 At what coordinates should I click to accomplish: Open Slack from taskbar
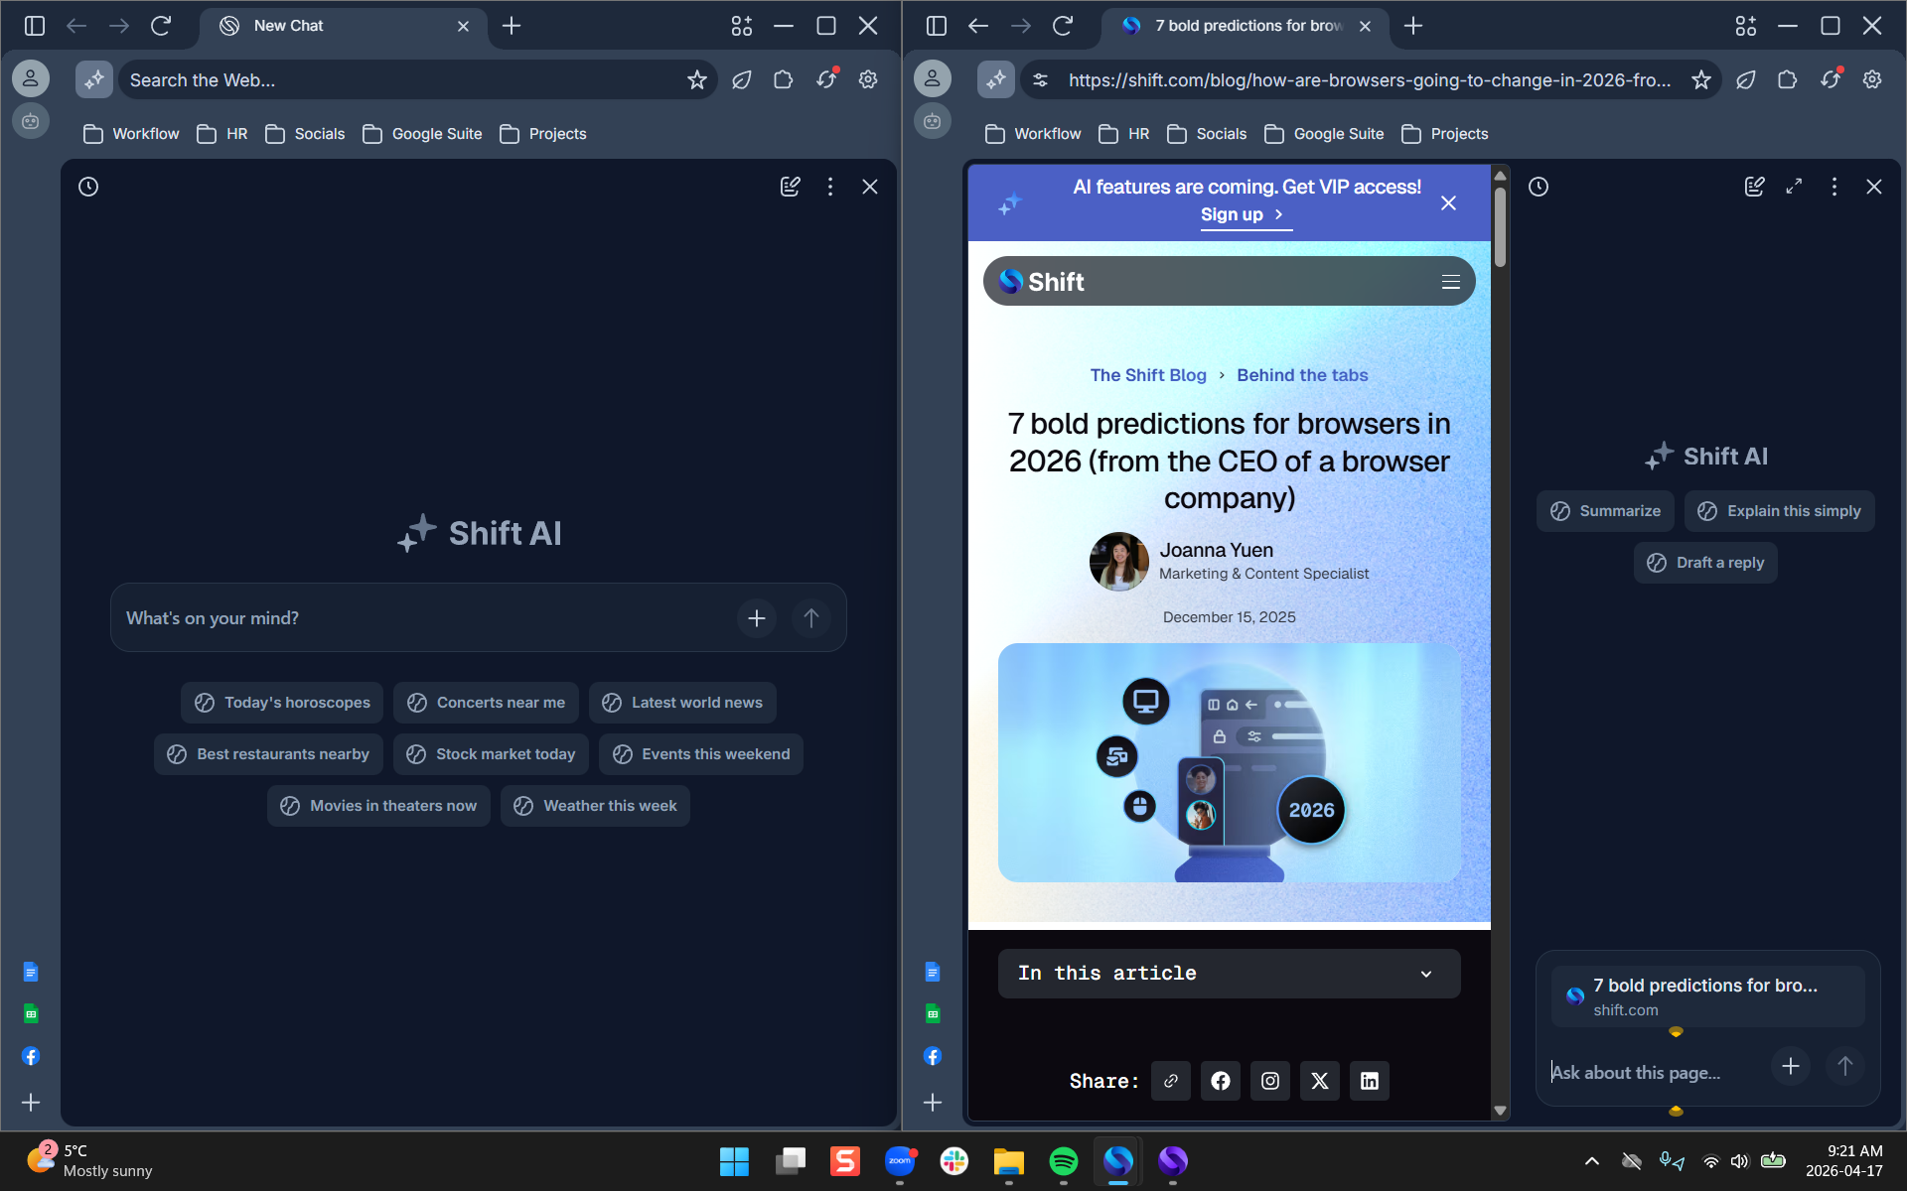click(953, 1161)
